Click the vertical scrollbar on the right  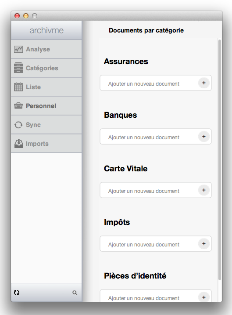pyautogui.click(x=220, y=160)
